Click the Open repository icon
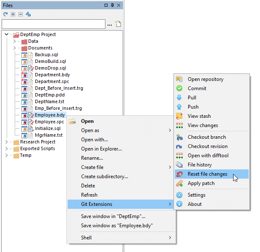This screenshot has width=260, height=252. click(x=179, y=79)
